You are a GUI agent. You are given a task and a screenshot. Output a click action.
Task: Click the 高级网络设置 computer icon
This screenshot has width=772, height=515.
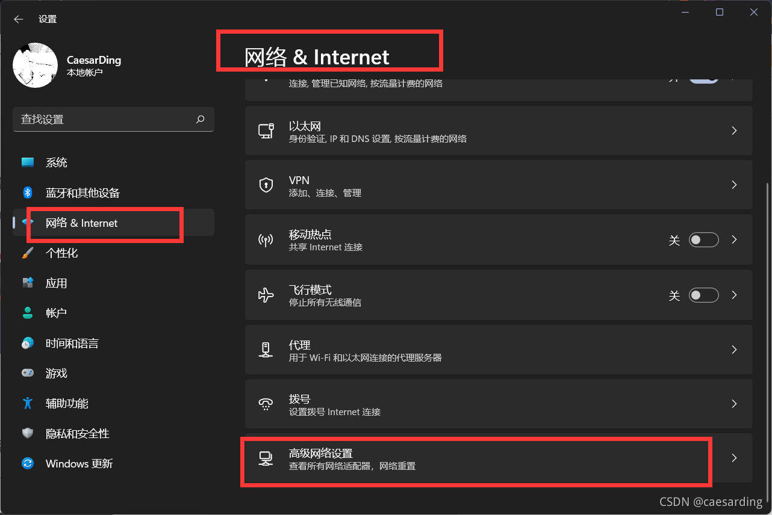pos(266,458)
